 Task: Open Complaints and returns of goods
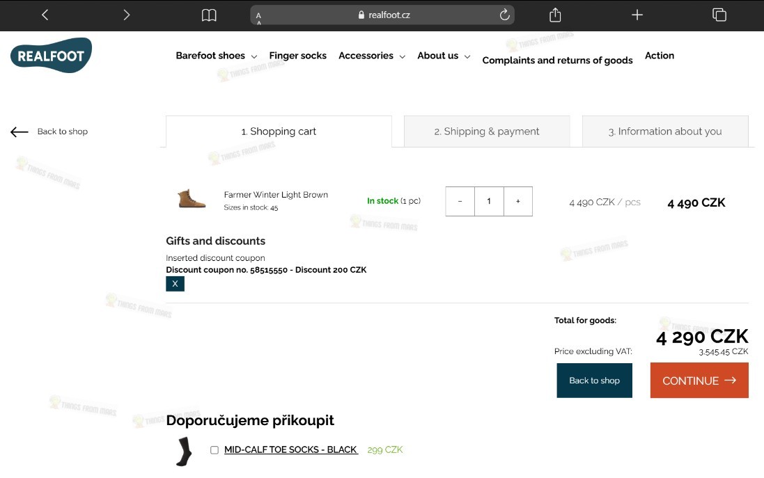[557, 61]
